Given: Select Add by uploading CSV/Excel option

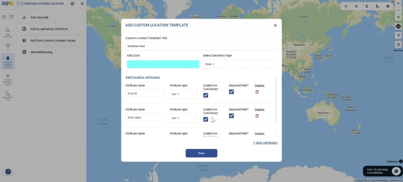Looking at the screenshot, I should [x=49, y=29].
